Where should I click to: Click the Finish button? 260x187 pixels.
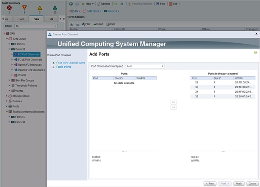(x=239, y=183)
